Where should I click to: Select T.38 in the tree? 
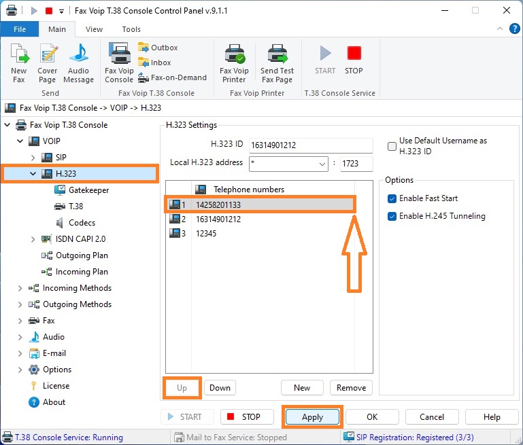(x=69, y=207)
